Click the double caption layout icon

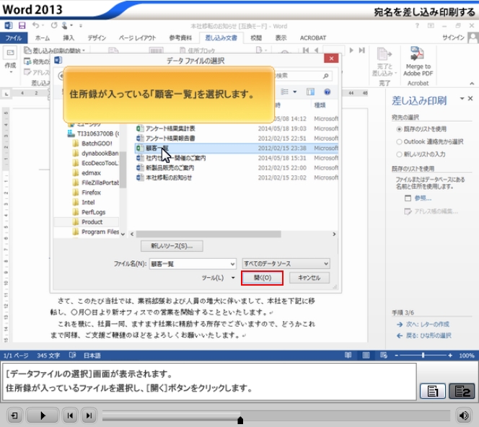[x=462, y=391]
